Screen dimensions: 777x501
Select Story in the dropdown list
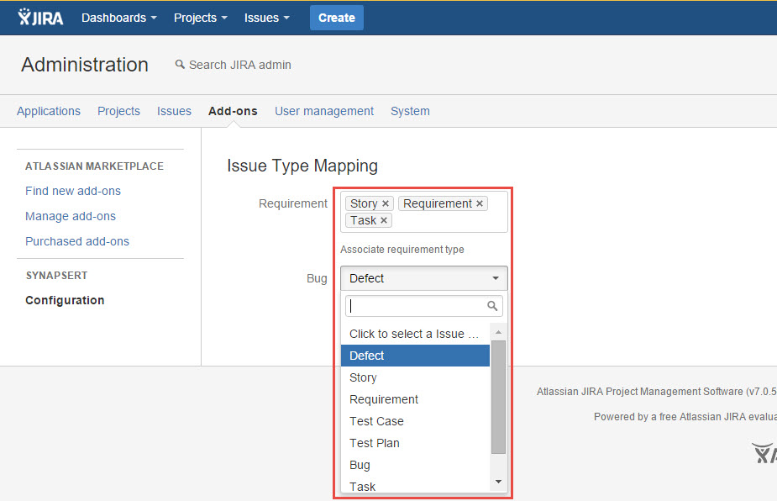pos(415,377)
